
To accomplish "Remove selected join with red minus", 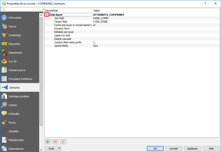I will (x=55, y=142).
